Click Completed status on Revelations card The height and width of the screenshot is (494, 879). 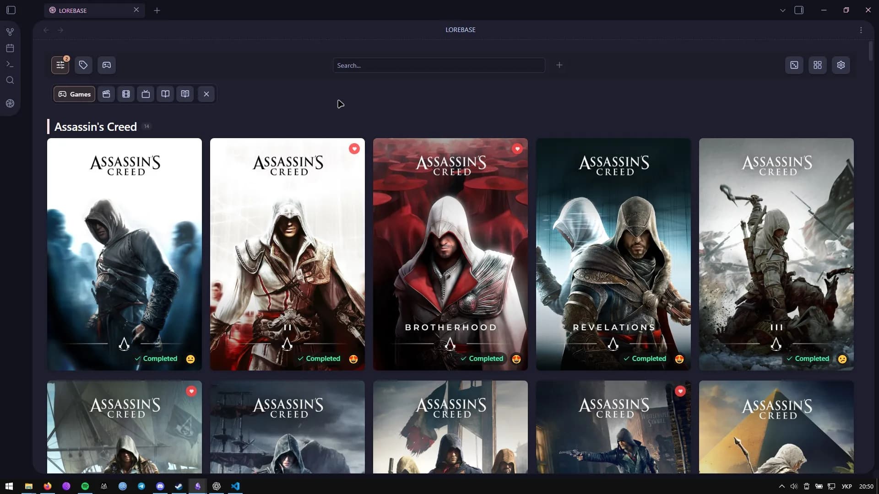pos(645,359)
